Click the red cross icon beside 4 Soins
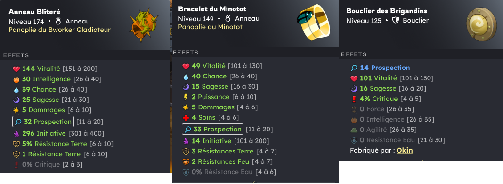This screenshot has height=184, width=503. click(186, 117)
